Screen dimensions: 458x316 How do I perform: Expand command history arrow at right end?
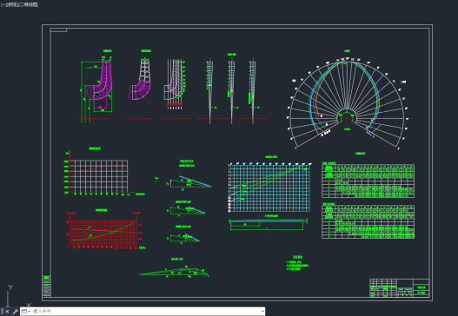pyautogui.click(x=262, y=312)
